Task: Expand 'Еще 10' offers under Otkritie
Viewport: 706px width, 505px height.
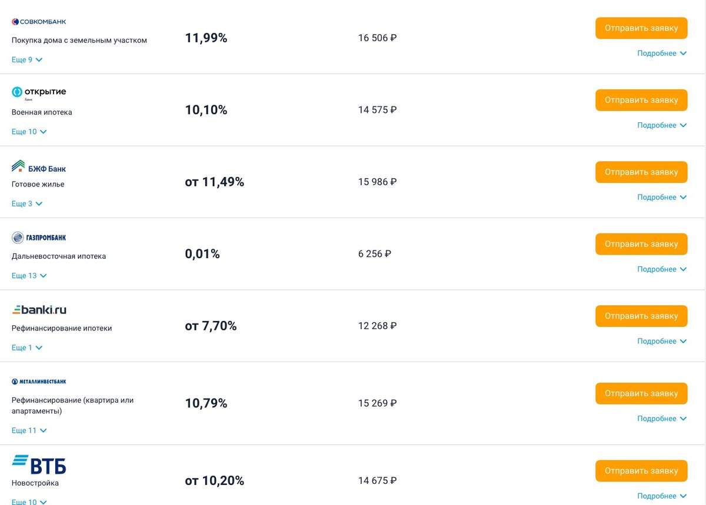Action: pyautogui.click(x=29, y=132)
